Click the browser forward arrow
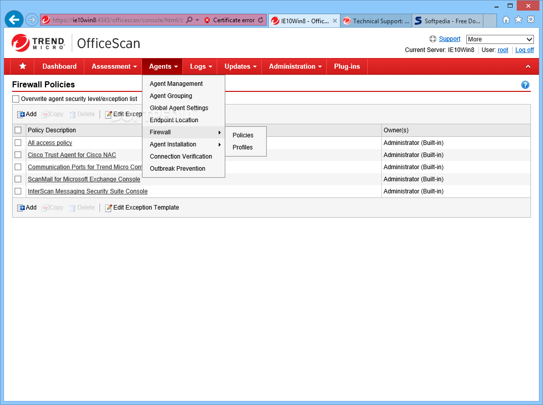Viewport: 543px width, 405px height. click(x=31, y=20)
